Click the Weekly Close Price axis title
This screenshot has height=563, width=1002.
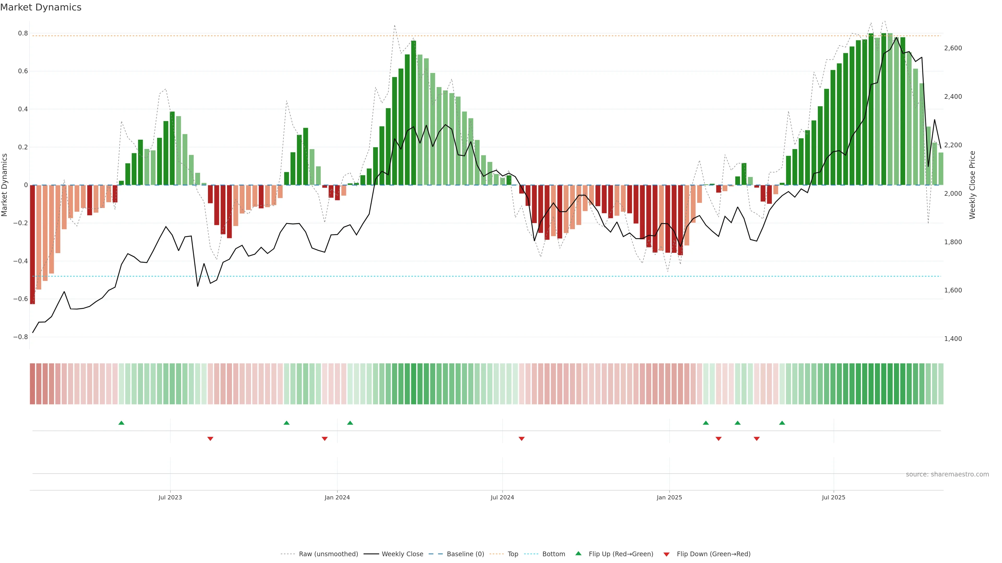tap(973, 185)
